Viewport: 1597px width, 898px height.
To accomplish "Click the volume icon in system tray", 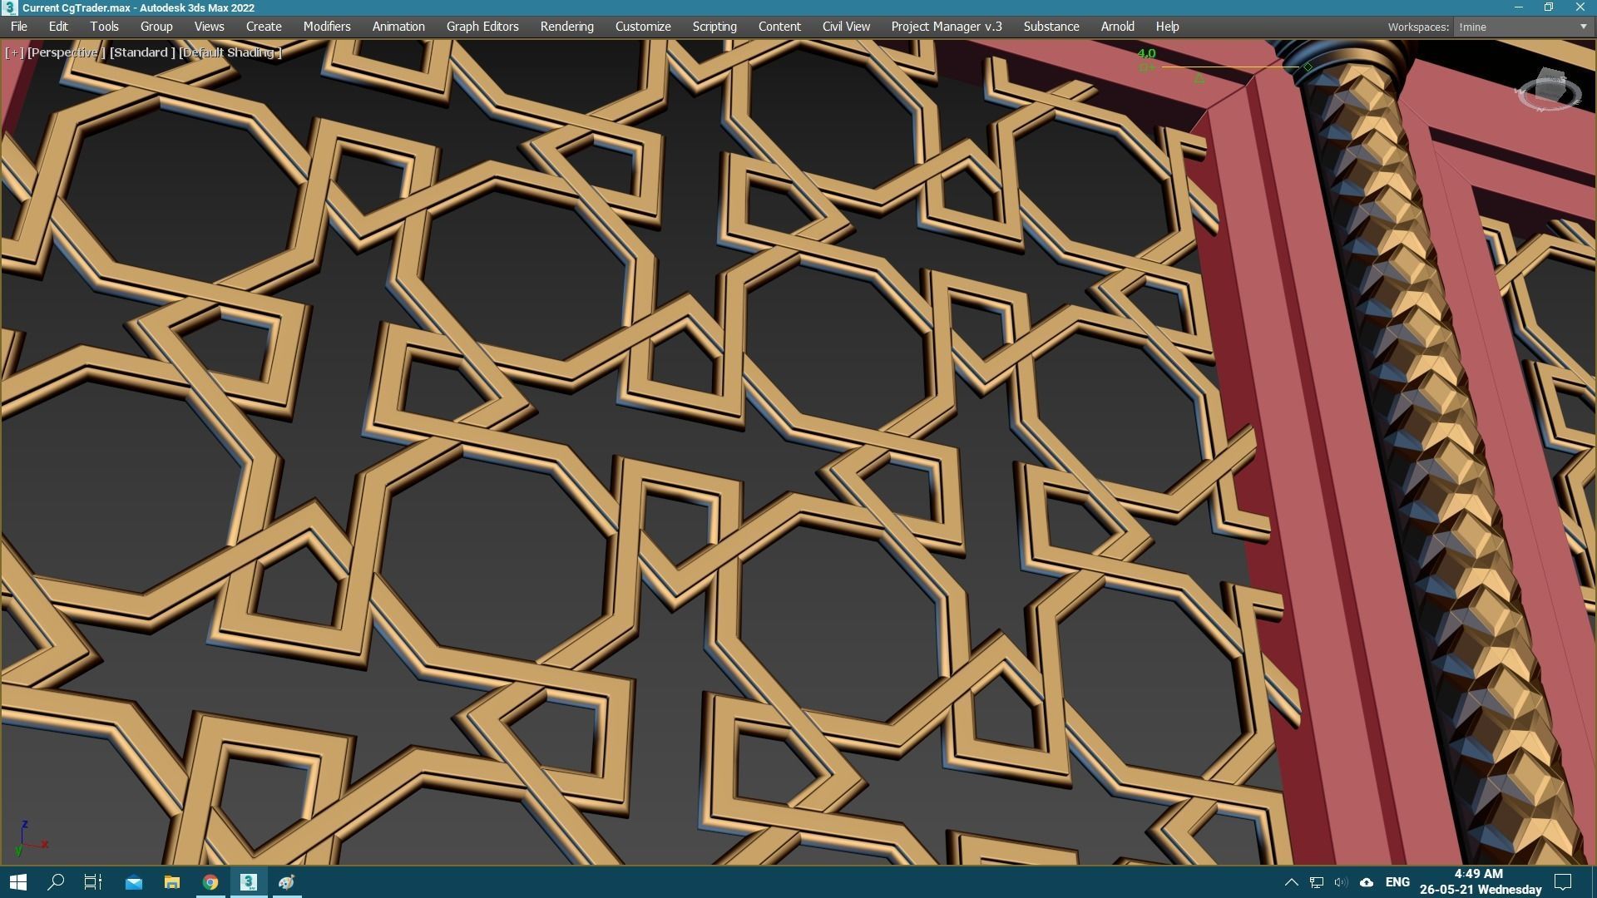I will (1340, 882).
